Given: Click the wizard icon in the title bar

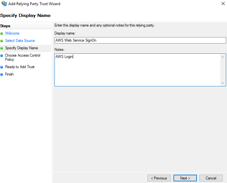Looking at the screenshot, I should point(4,4).
